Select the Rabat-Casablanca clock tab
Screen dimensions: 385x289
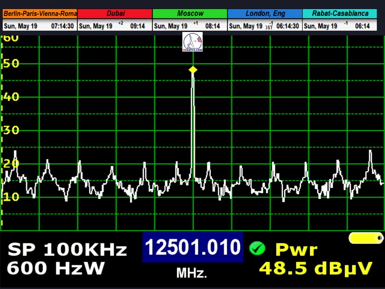340,14
